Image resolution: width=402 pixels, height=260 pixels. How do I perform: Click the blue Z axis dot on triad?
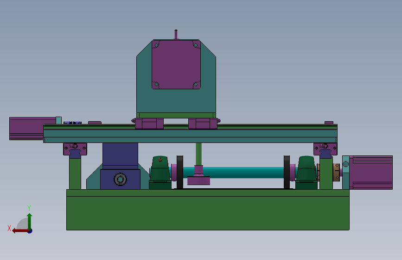30,231
